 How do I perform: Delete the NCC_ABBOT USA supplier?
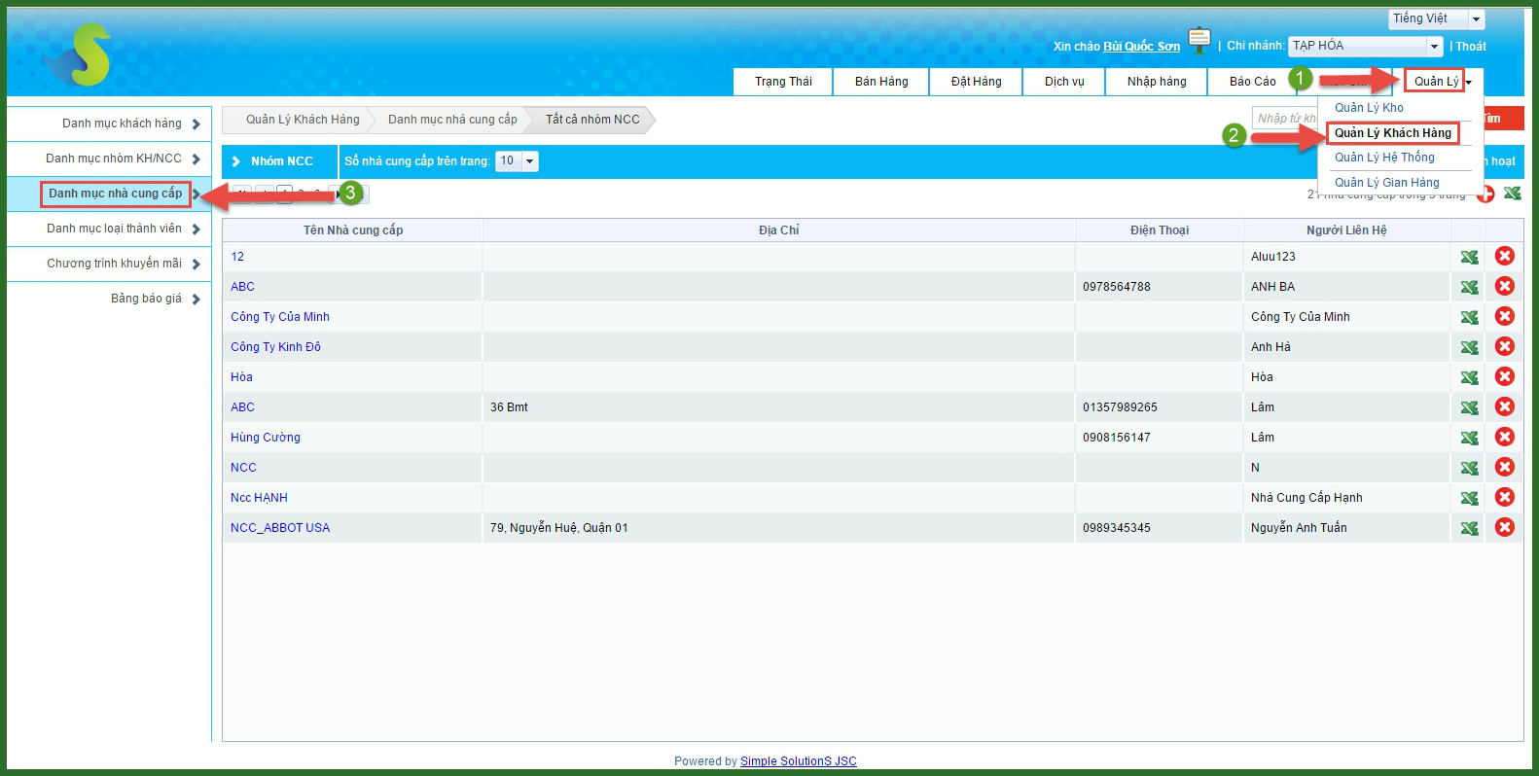[1504, 528]
